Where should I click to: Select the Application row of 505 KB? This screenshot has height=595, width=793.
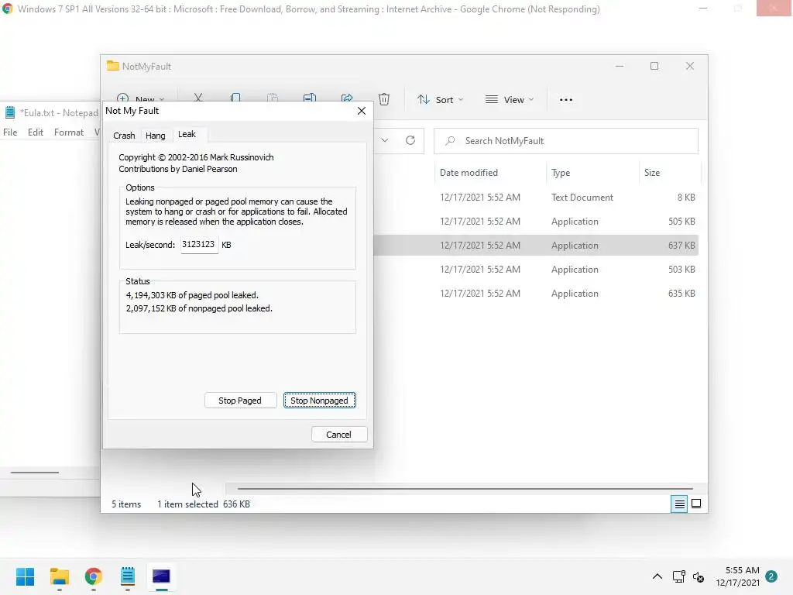(536, 221)
